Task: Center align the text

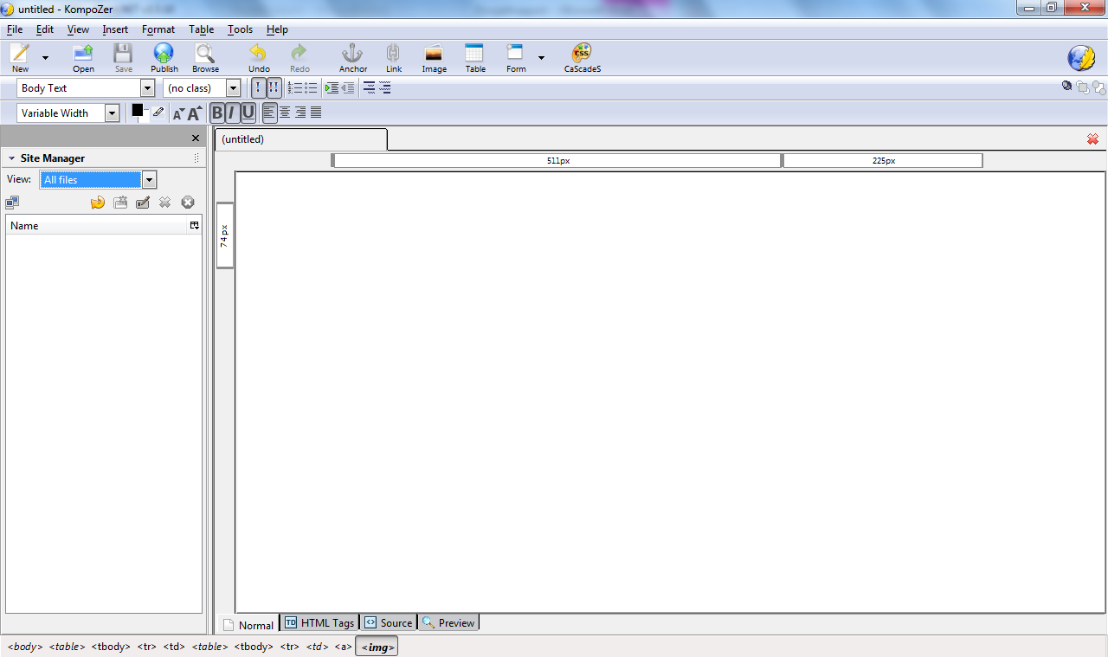Action: pyautogui.click(x=285, y=113)
